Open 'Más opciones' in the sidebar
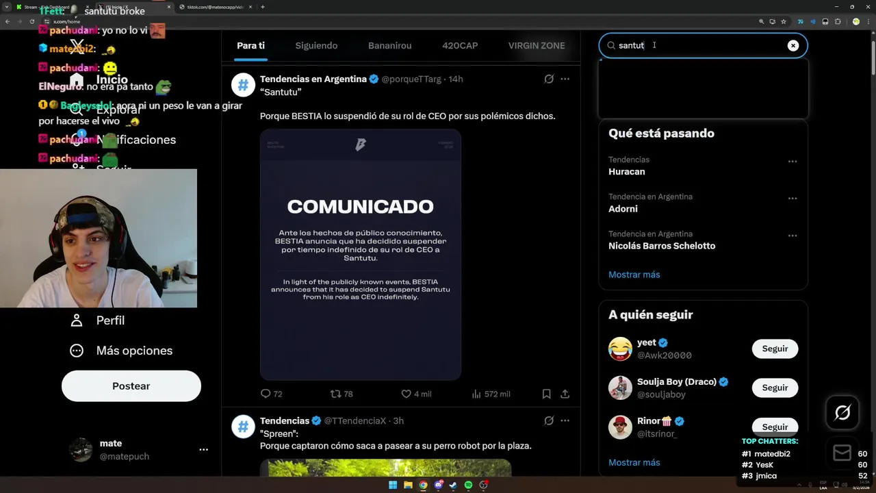The image size is (876, 493). 121,351
